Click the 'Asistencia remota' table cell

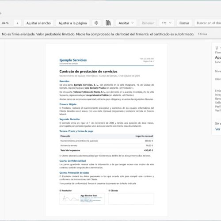pyautogui.click(x=69, y=145)
